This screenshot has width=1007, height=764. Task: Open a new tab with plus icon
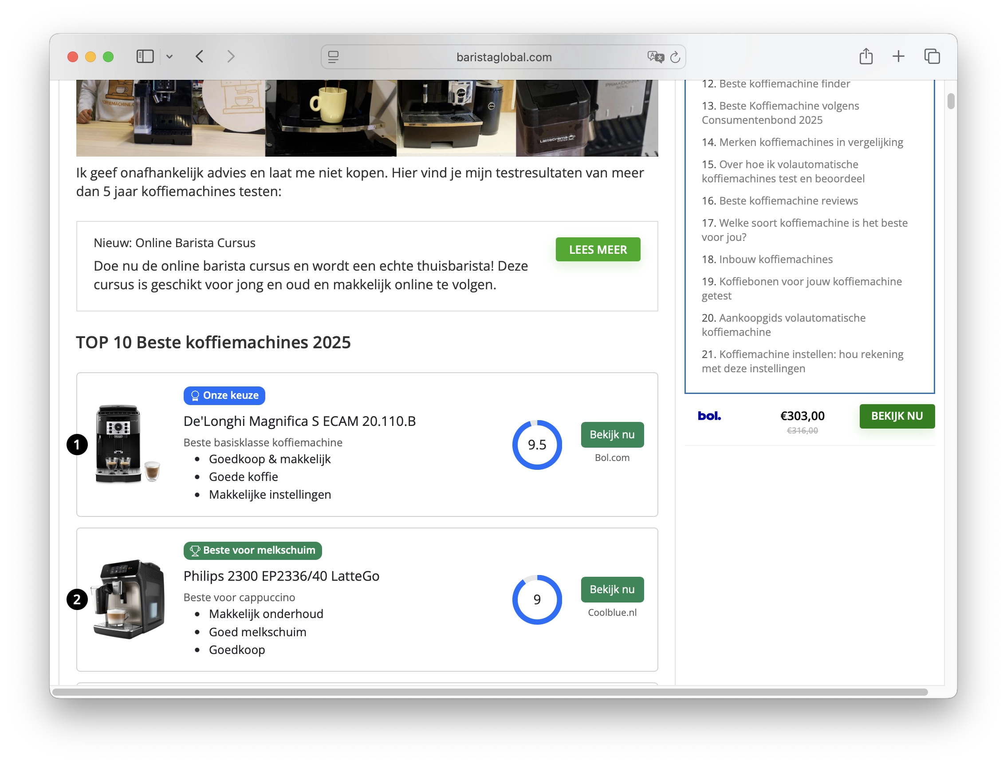[898, 56]
